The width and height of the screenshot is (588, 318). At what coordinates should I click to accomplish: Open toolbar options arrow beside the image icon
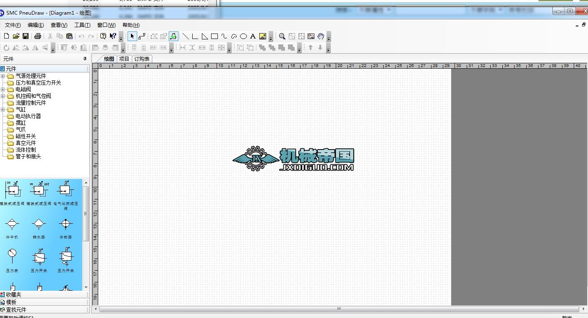pos(271,37)
